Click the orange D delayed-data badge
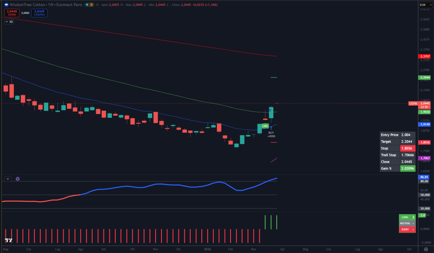 click(92, 5)
